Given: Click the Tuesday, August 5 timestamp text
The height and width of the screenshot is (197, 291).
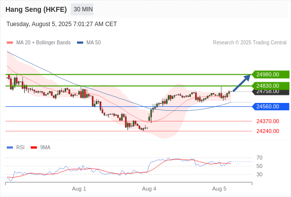Looking at the screenshot, I should pos(62,24).
